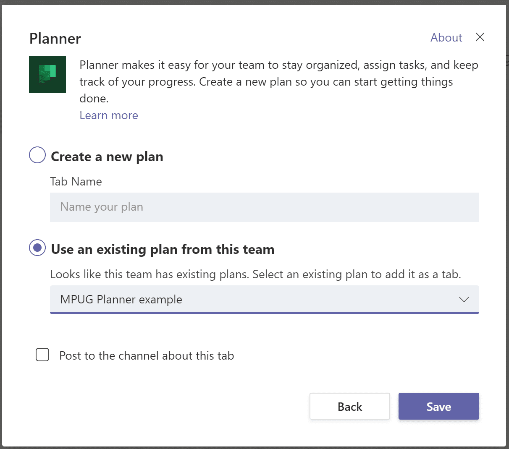Open the About link
Screen dimensions: 509x449
(446, 38)
